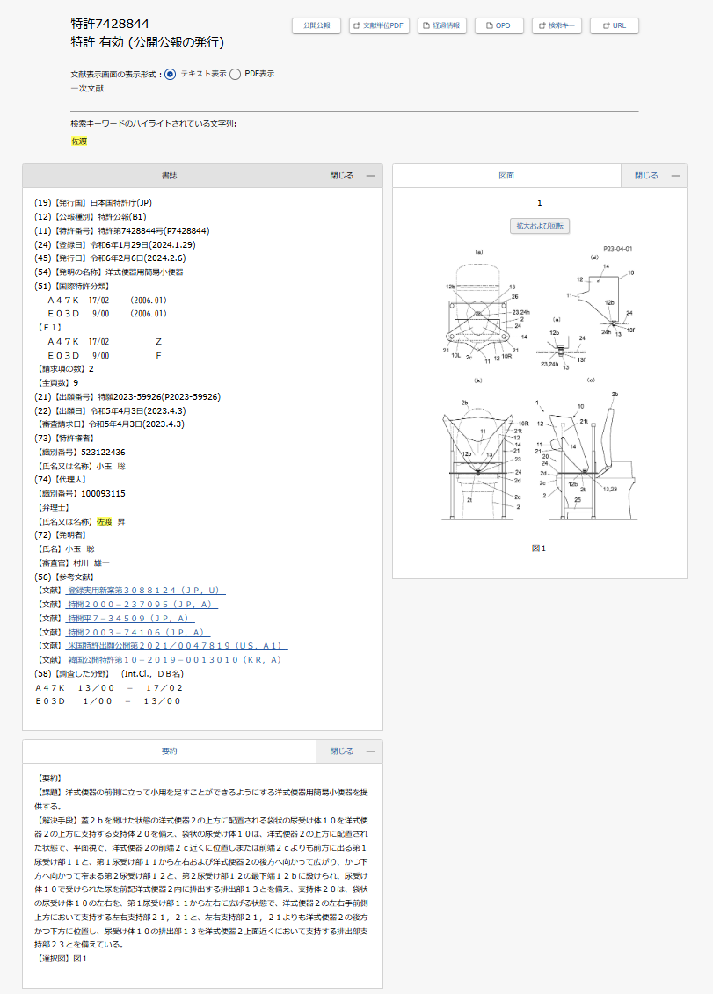Click the application number 特願2023-59926
Viewport: 713px width, 994px height.
(159, 397)
